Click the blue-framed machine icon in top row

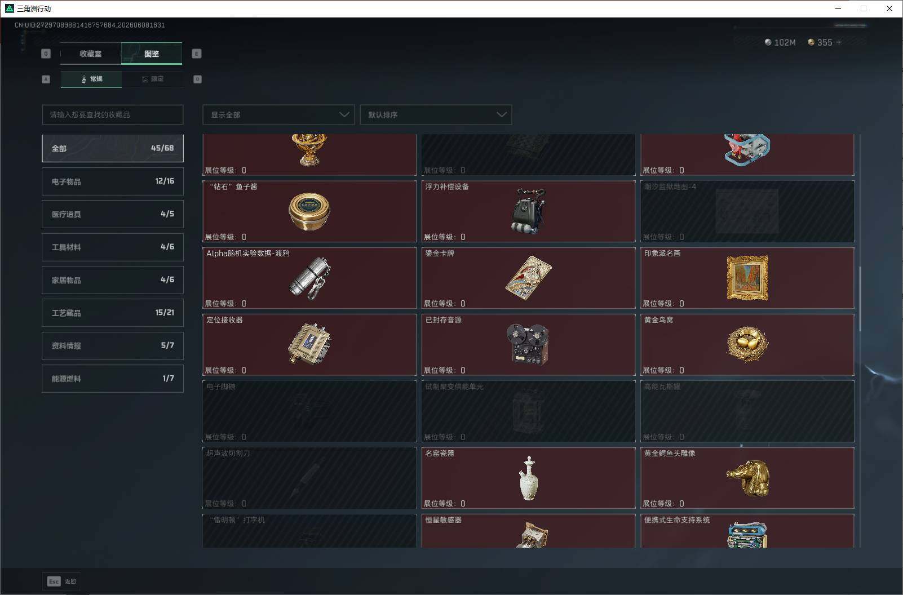747,149
